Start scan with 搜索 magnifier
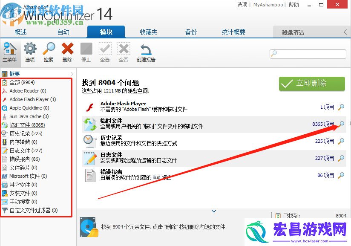The width and height of the screenshot is (351, 246). click(49, 49)
